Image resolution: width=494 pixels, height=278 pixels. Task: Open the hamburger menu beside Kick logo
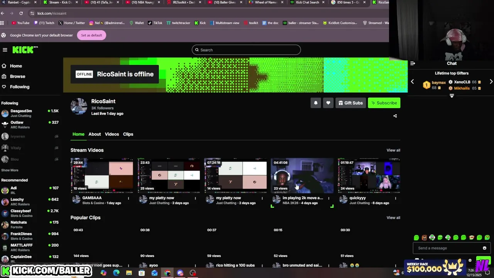click(5, 50)
